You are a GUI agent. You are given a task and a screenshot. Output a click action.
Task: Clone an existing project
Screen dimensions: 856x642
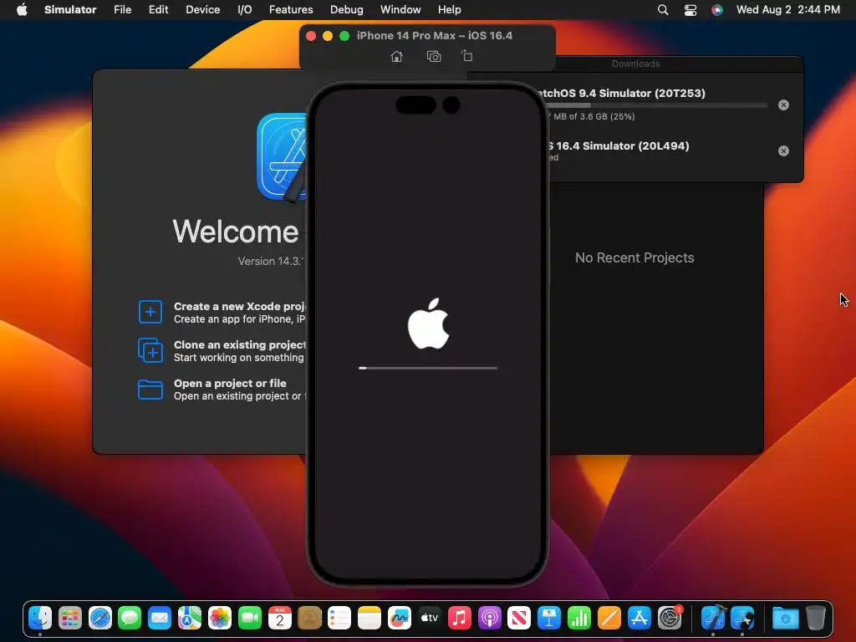point(222,350)
